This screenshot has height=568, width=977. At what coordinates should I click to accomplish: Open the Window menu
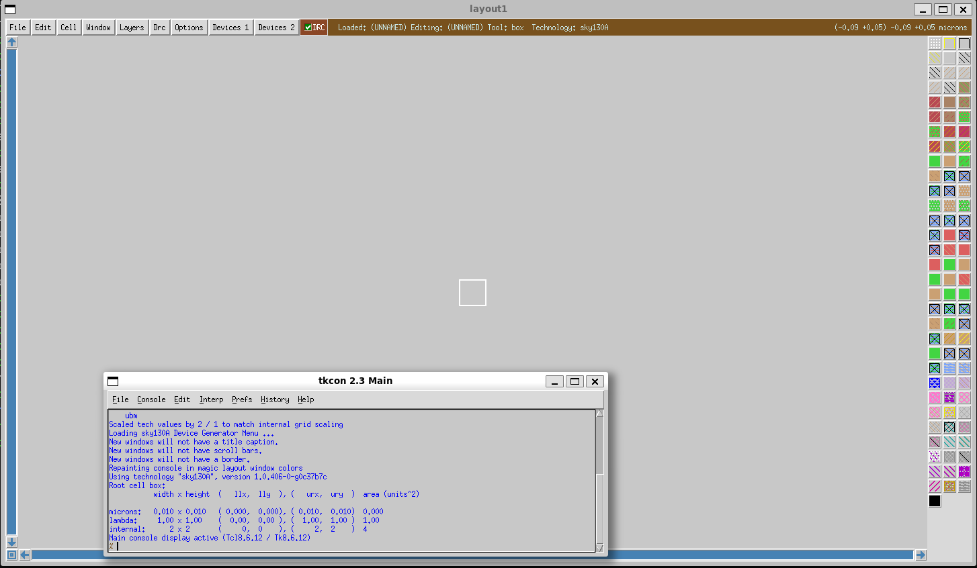pos(98,28)
